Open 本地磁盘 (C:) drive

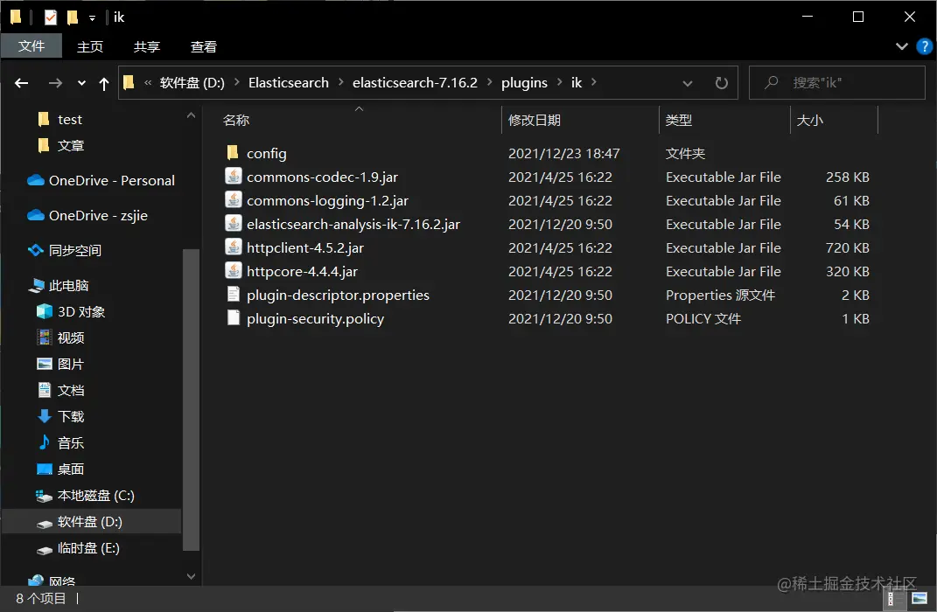(x=86, y=496)
